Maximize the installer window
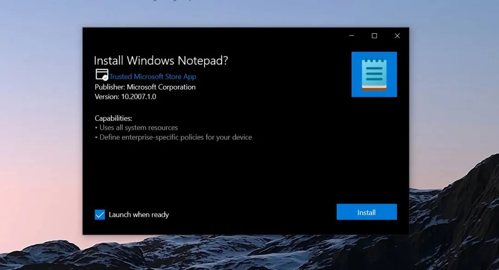This screenshot has height=270, width=499. [375, 36]
